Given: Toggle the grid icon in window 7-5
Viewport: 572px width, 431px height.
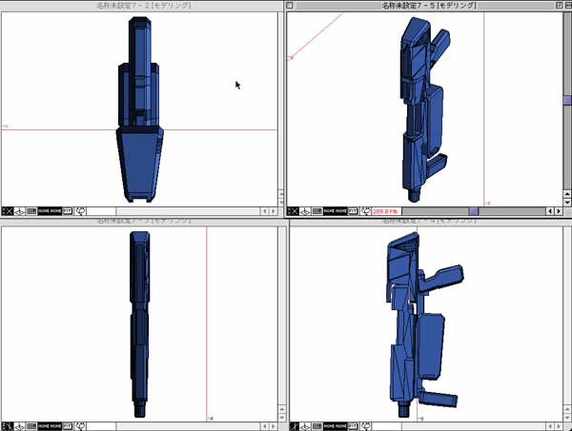Looking at the screenshot, I should (317, 211).
